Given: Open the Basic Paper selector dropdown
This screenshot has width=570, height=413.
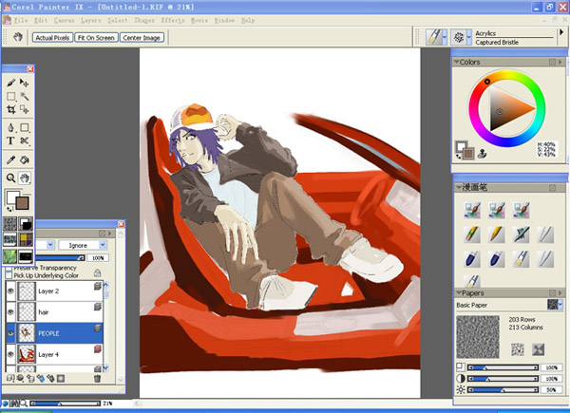Looking at the screenshot, I should coord(559,304).
